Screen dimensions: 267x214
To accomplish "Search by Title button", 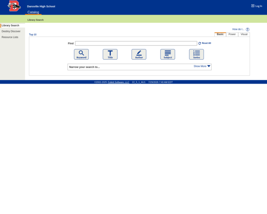I will click(110, 54).
